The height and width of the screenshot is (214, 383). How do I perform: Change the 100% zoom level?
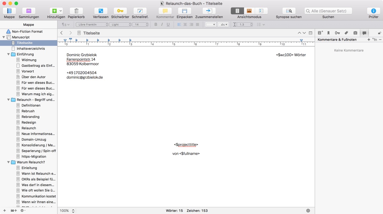pos(67,211)
